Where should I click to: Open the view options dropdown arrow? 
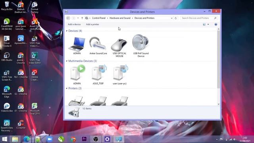(x=208, y=24)
